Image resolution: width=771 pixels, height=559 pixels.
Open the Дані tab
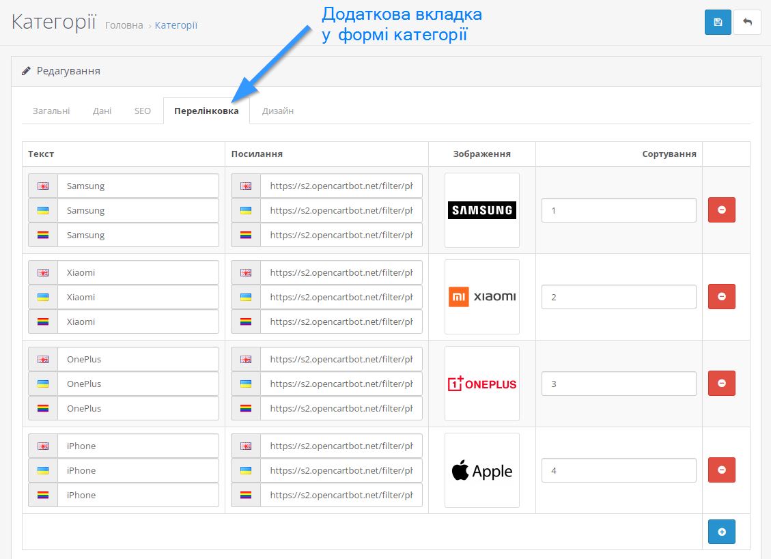tap(102, 111)
